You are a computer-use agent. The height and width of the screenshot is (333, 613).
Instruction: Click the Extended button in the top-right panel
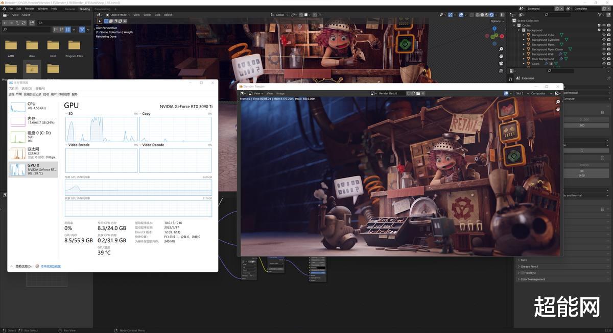pos(534,8)
